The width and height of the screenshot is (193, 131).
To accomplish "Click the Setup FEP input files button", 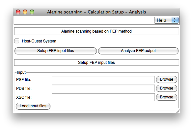I will pos(56,51).
